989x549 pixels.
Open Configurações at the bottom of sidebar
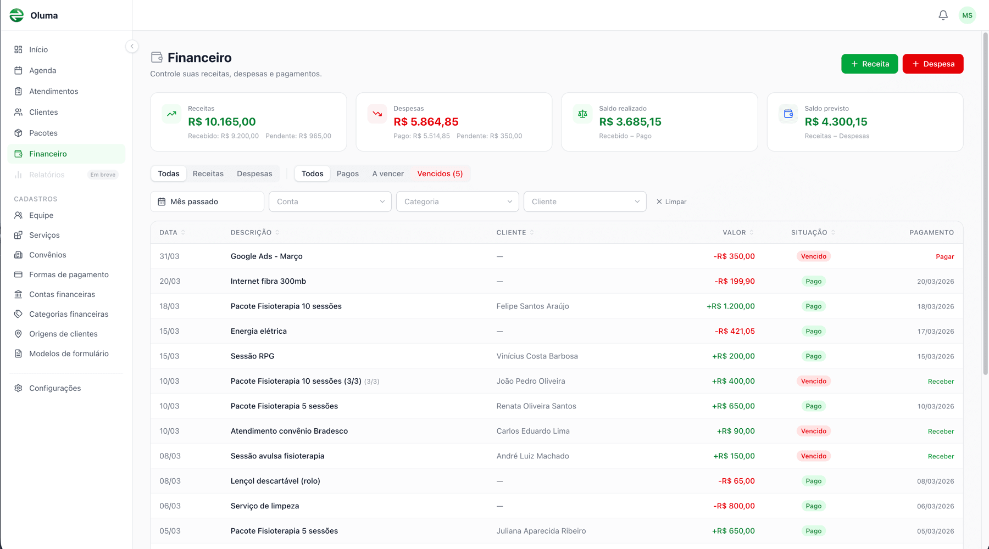point(54,388)
